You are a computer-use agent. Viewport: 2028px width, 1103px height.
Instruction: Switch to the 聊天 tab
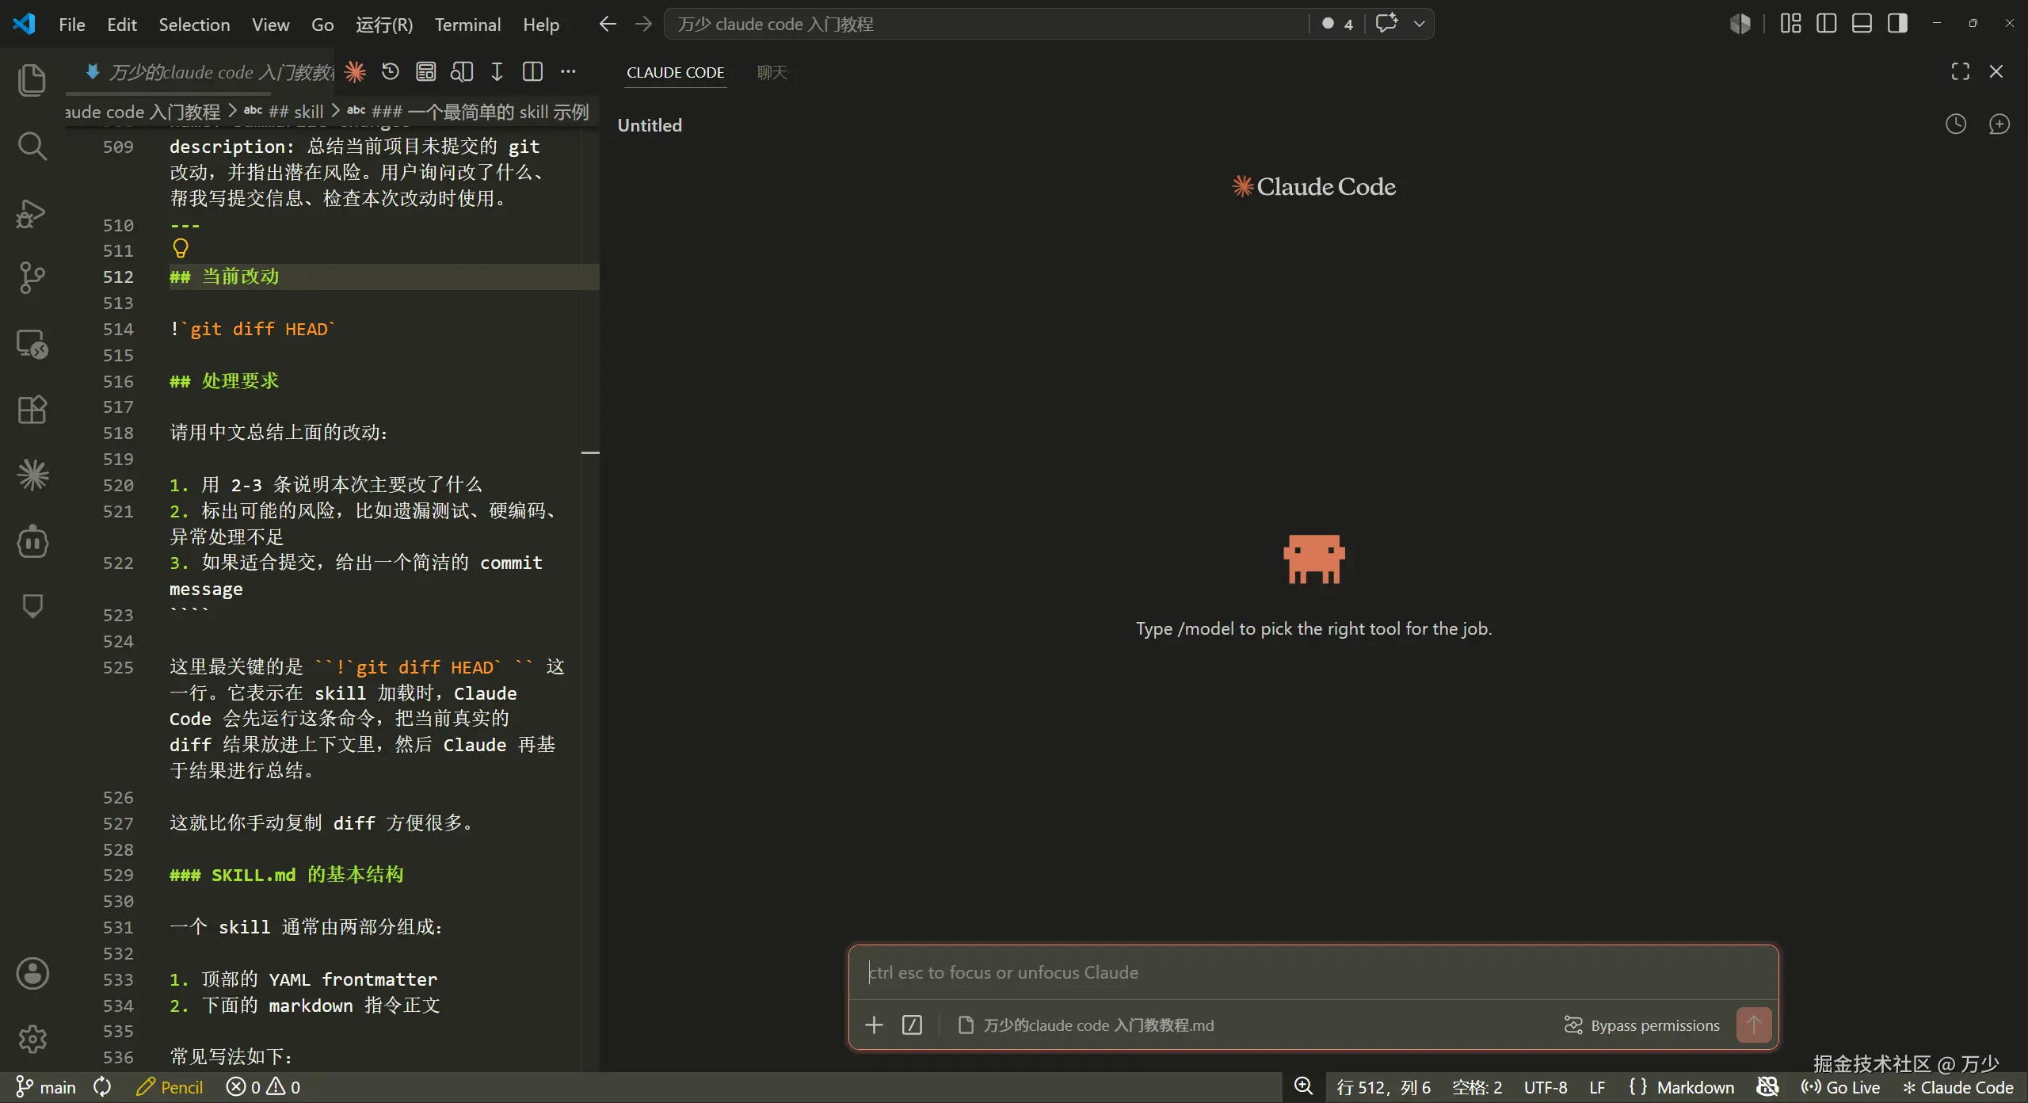(x=772, y=72)
